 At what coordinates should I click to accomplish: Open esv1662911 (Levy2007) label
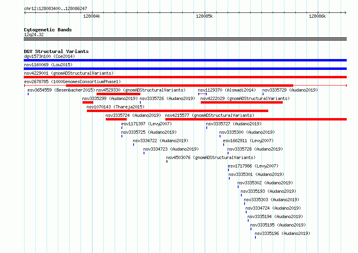click(248, 141)
